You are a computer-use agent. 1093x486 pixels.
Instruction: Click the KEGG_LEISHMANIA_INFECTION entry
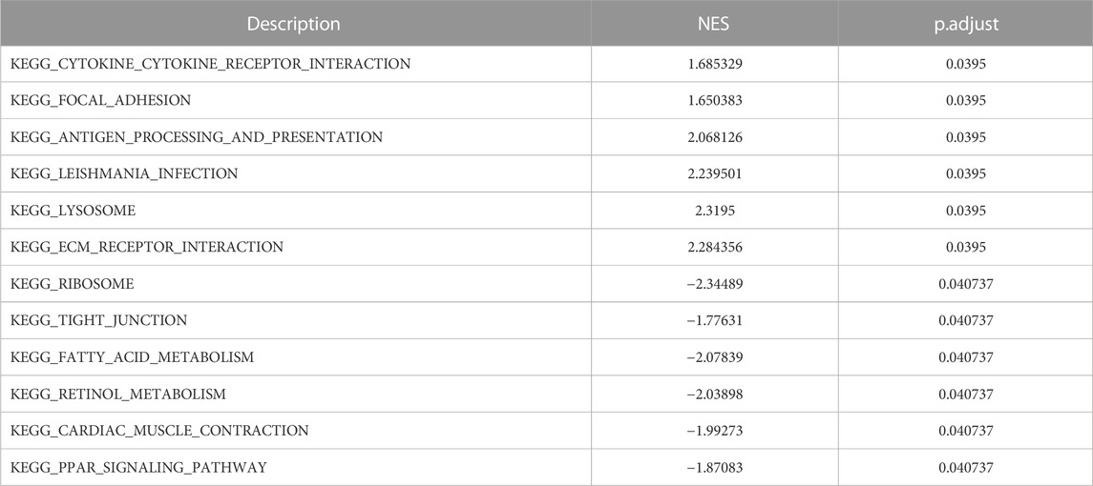click(124, 173)
